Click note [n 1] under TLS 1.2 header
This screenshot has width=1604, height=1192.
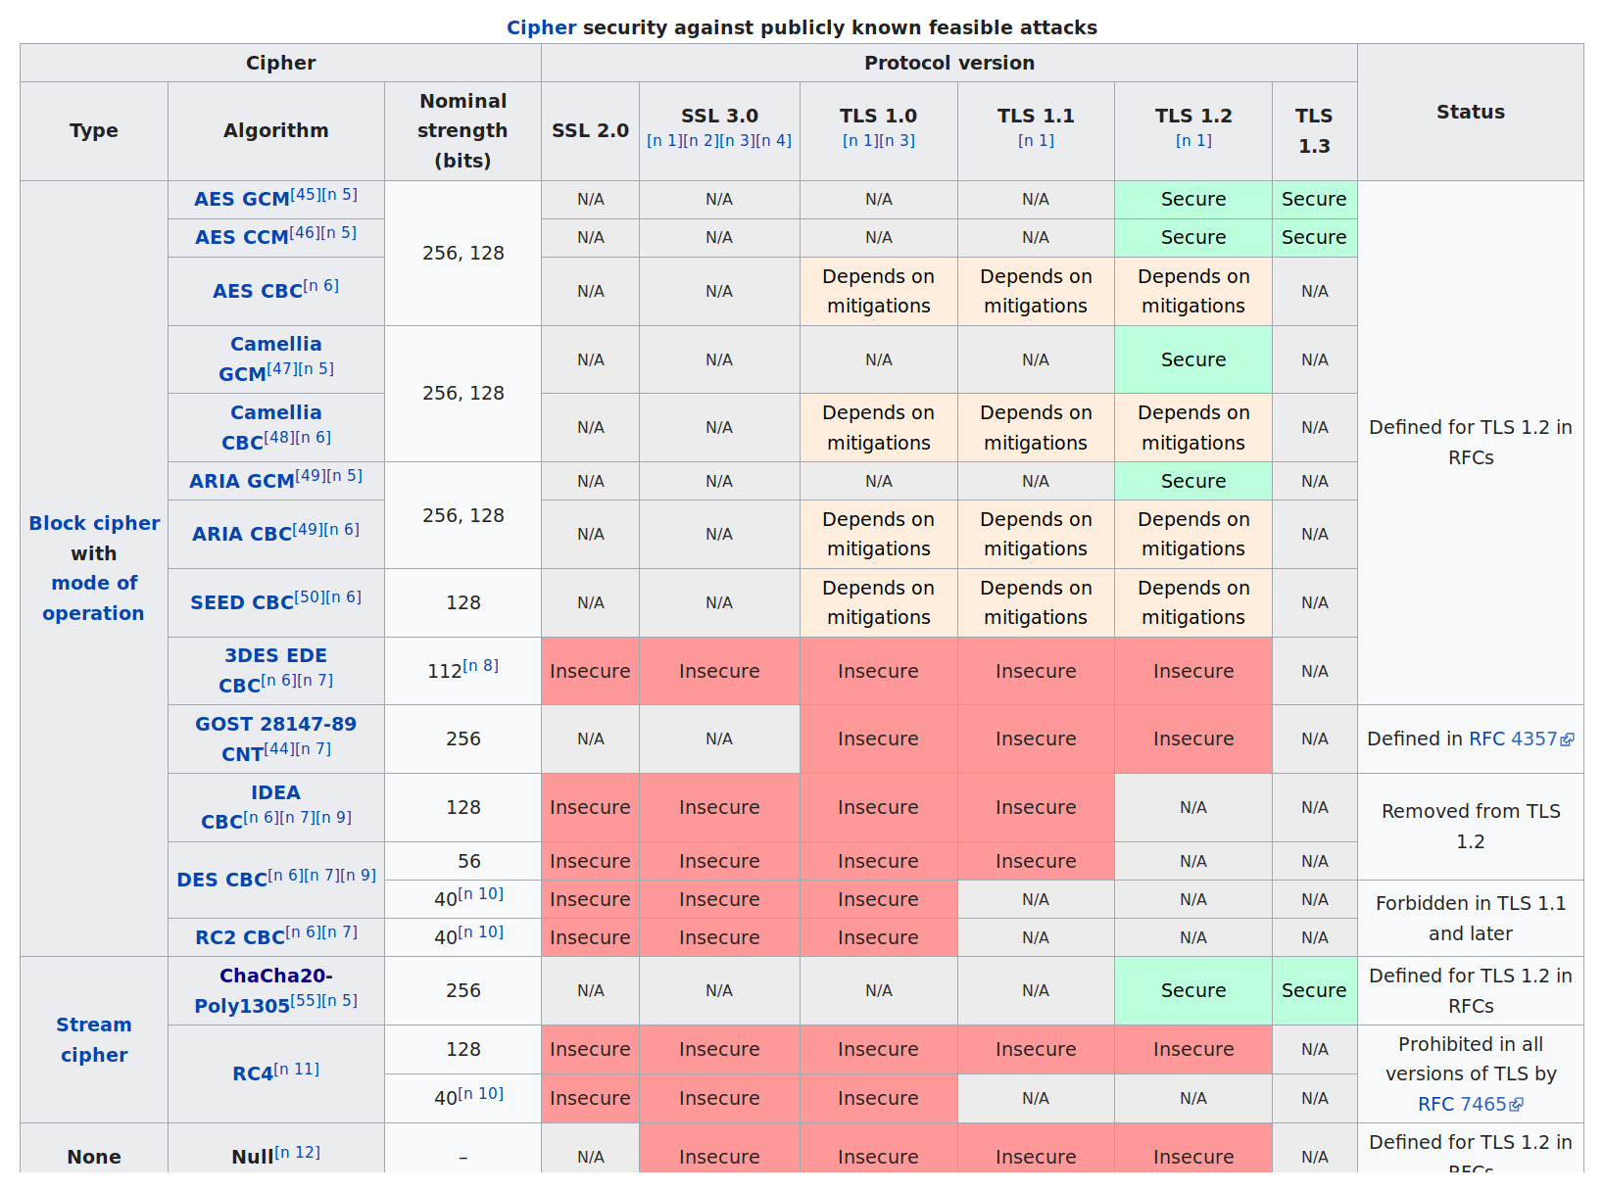click(x=1193, y=141)
